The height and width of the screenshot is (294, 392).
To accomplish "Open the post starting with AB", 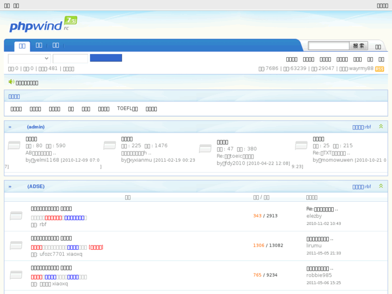I will pyautogui.click(x=41, y=153).
